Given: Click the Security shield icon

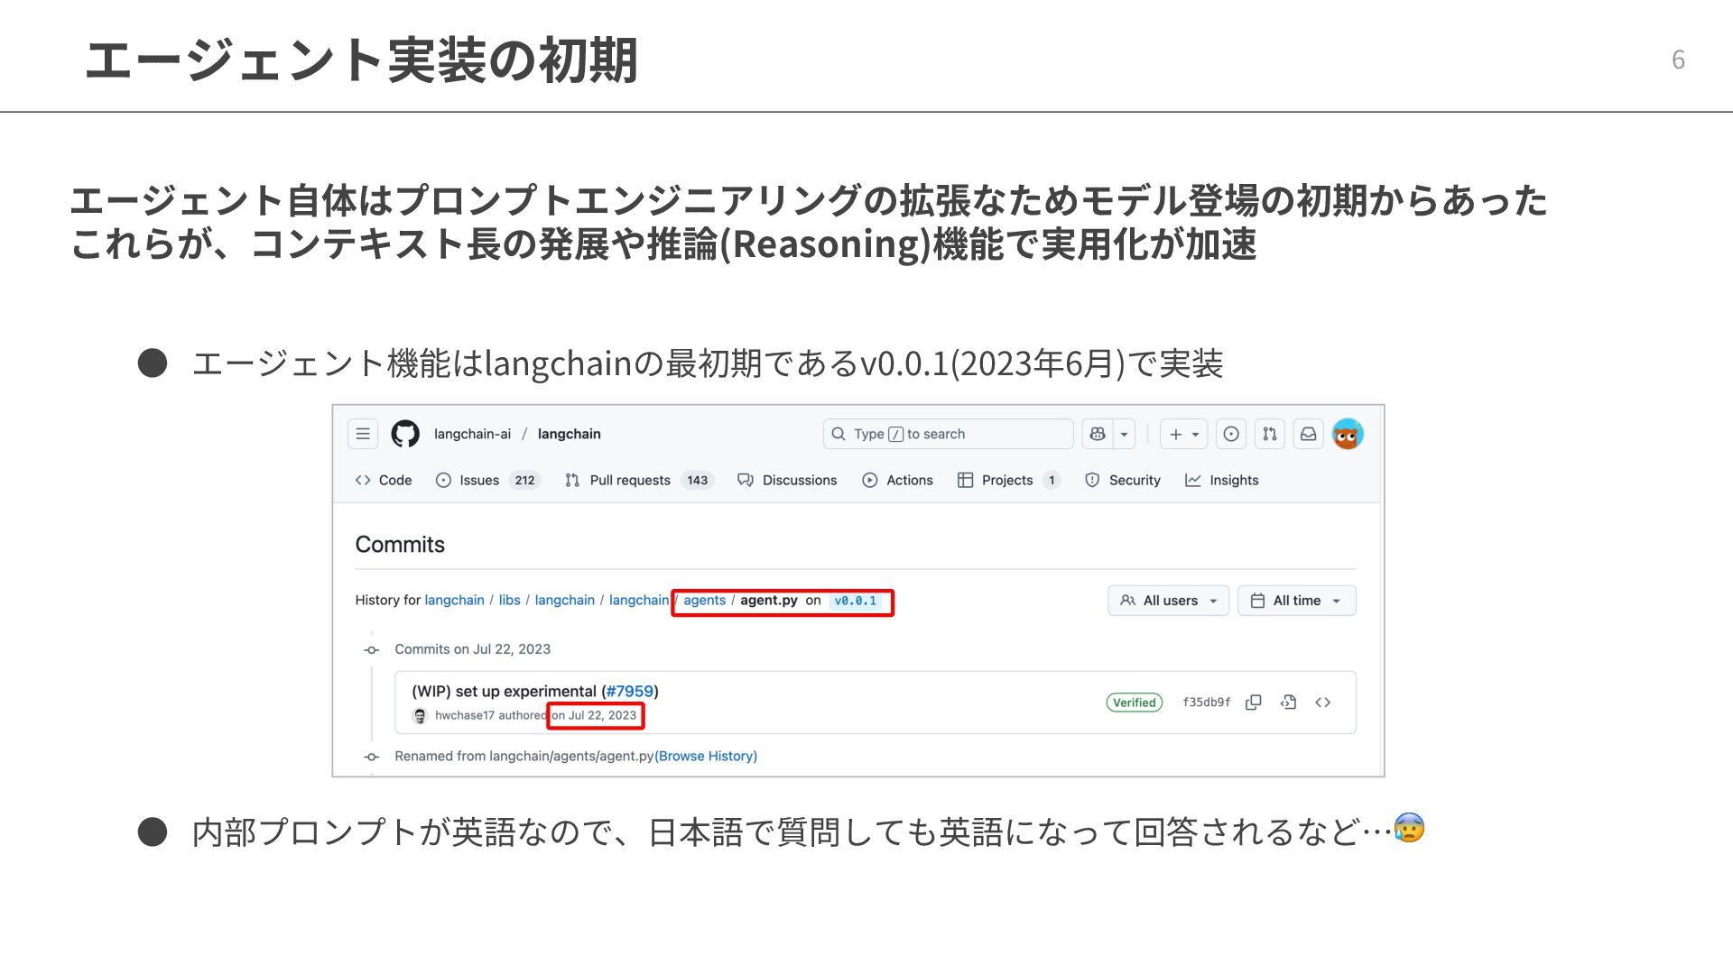Looking at the screenshot, I should point(1092,480).
